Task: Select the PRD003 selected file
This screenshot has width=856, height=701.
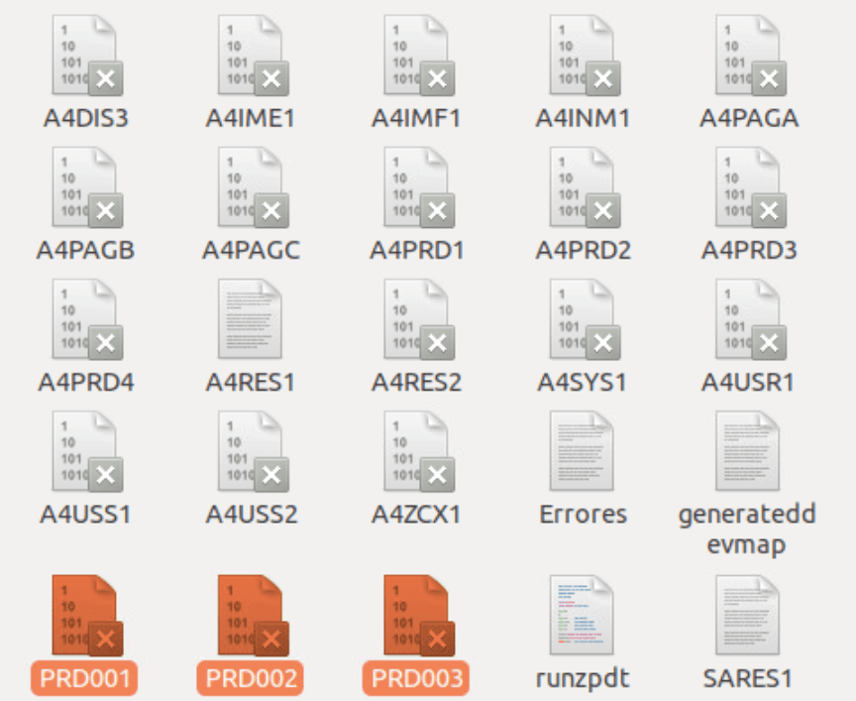Action: (x=416, y=616)
